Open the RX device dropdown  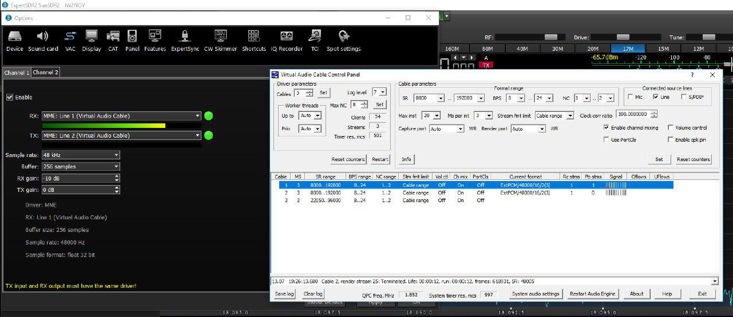(x=121, y=116)
